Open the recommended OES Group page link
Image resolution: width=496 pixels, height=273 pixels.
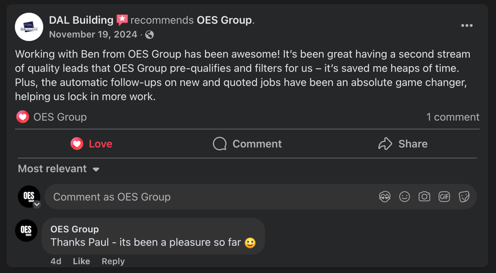224,20
